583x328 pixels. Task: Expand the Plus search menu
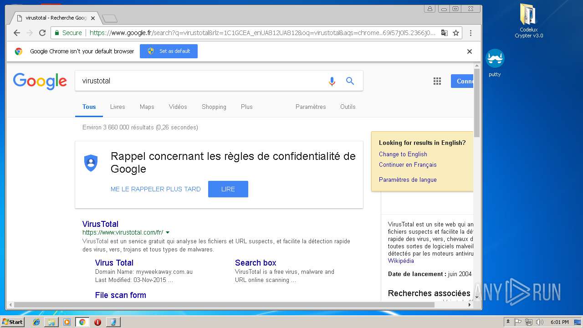click(247, 107)
